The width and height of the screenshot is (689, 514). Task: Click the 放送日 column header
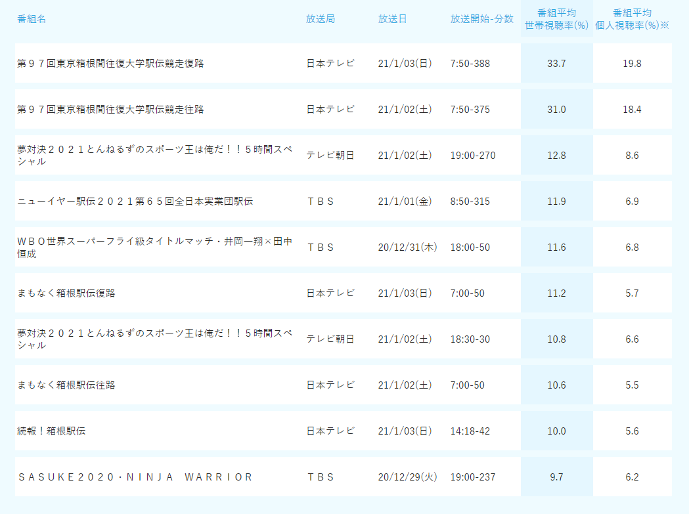coord(392,19)
